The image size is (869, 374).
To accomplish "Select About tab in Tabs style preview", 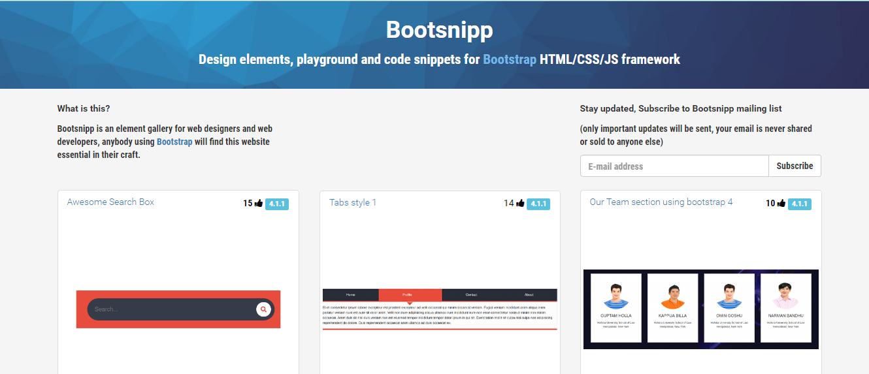I will click(x=529, y=295).
